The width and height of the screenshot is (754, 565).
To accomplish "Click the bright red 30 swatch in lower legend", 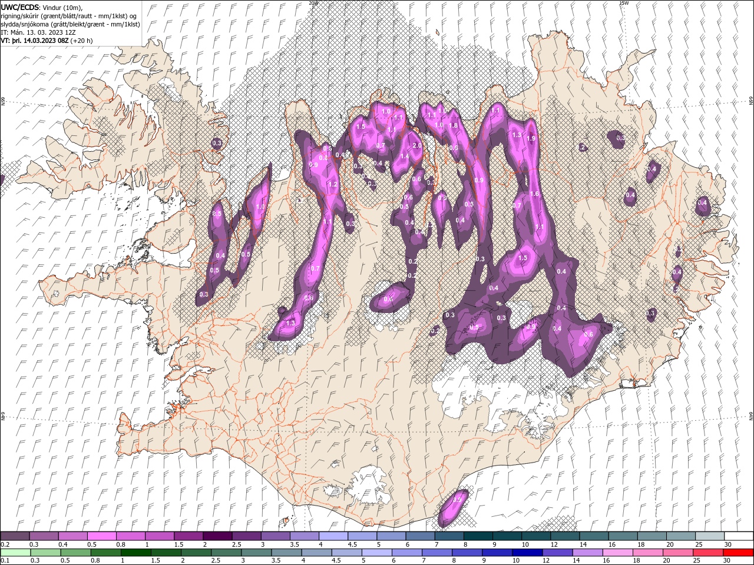I will (x=738, y=553).
